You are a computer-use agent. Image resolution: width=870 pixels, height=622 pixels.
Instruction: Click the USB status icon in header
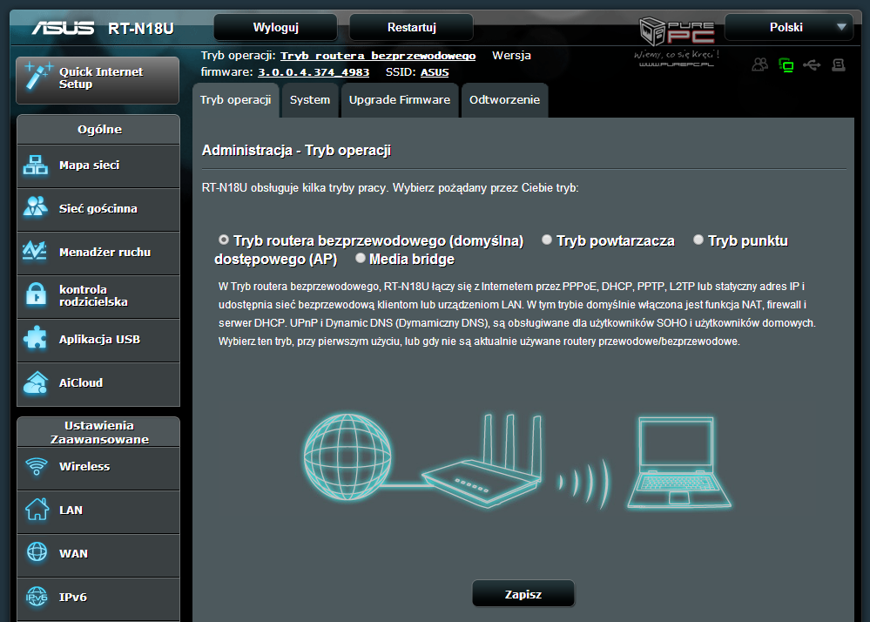(812, 65)
